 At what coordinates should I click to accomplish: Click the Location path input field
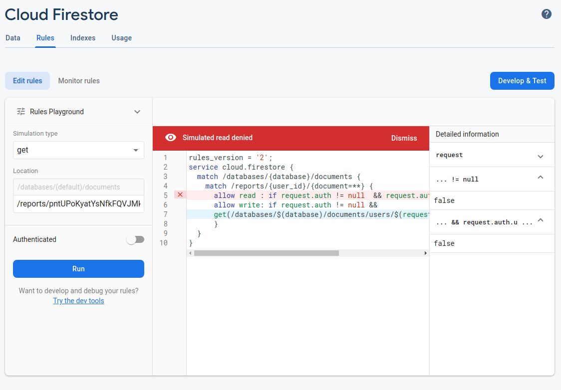[78, 203]
